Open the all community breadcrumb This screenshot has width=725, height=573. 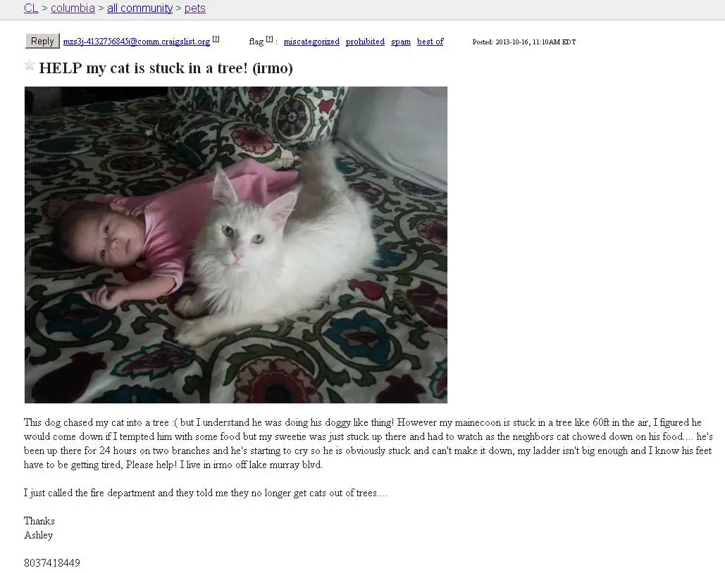pos(140,8)
